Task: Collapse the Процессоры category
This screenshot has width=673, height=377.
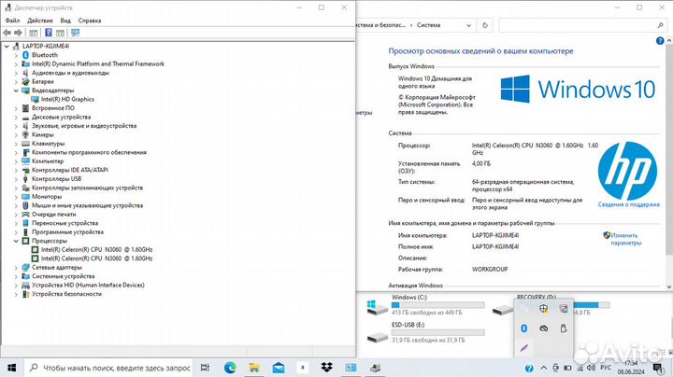Action: [x=16, y=241]
